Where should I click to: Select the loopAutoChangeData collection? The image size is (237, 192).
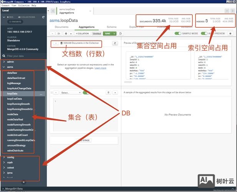pyautogui.click(x=19, y=88)
